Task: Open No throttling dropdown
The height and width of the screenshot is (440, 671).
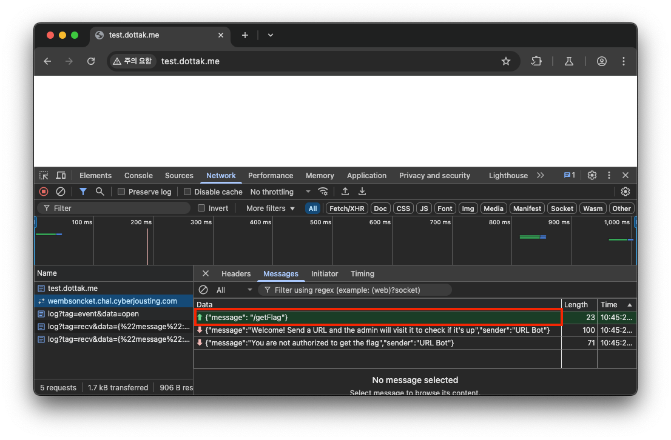Action: [x=280, y=192]
